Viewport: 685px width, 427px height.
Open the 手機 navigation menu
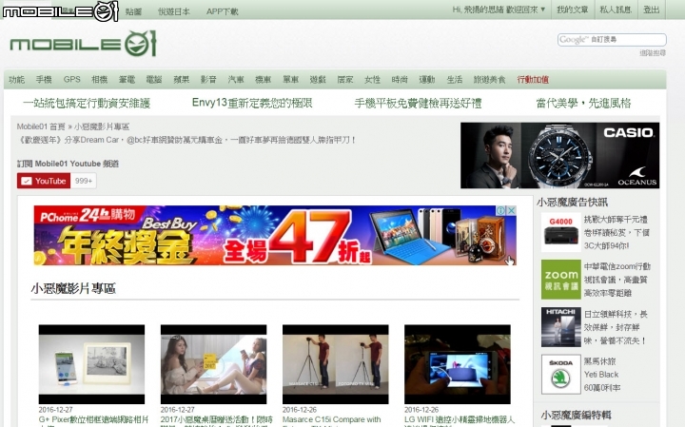click(44, 80)
